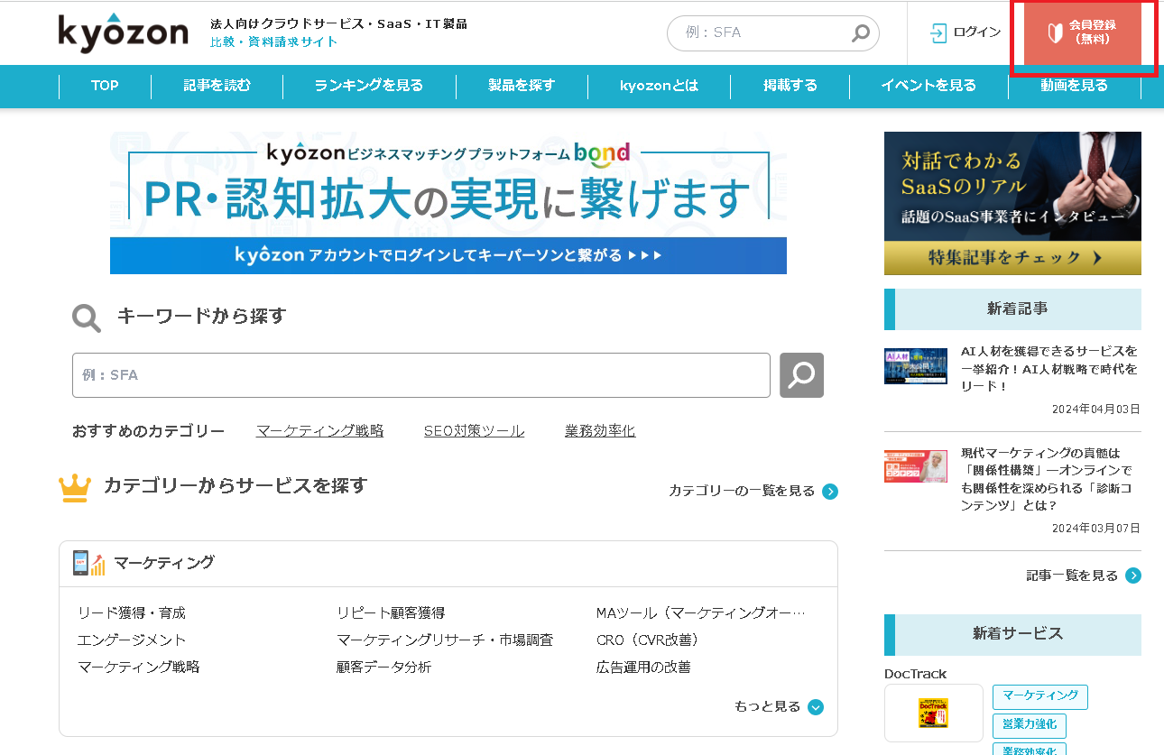Click the marketing category icon
The image size is (1164, 755).
88,563
